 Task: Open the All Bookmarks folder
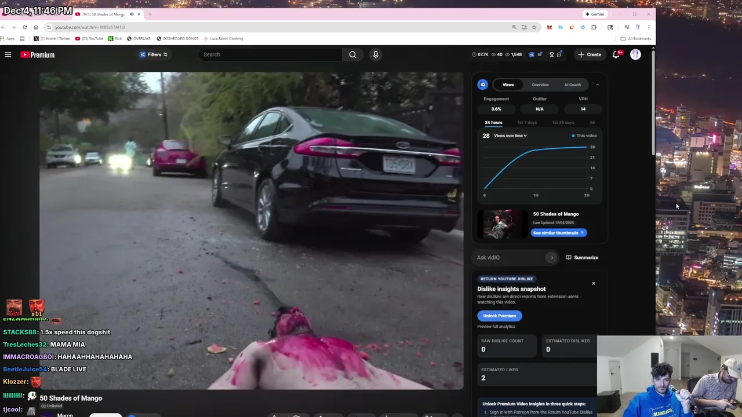point(636,39)
